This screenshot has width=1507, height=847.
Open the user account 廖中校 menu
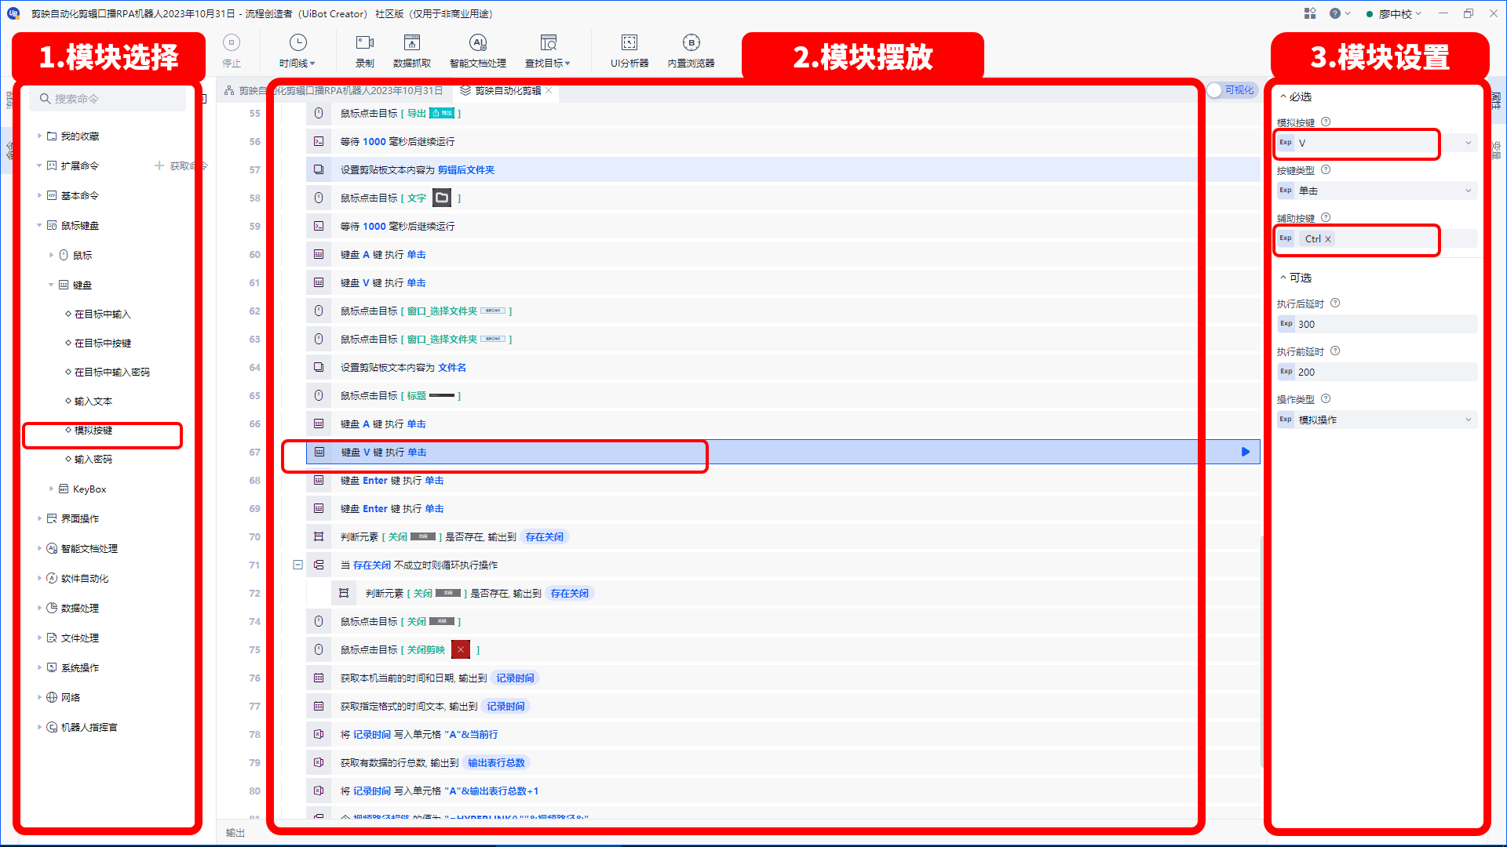[1394, 13]
